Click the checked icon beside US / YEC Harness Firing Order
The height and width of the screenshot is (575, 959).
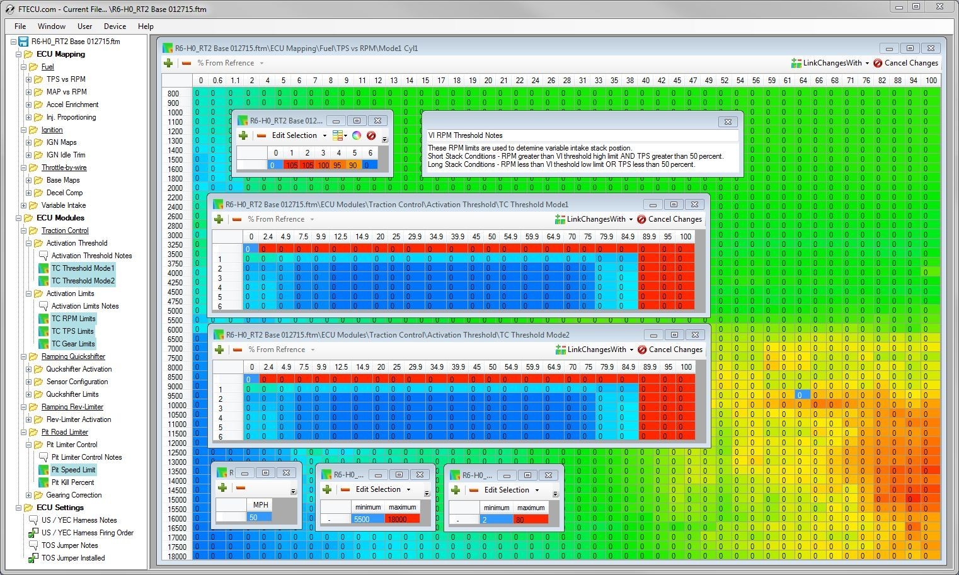(33, 533)
